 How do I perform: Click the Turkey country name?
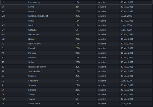(31, 95)
